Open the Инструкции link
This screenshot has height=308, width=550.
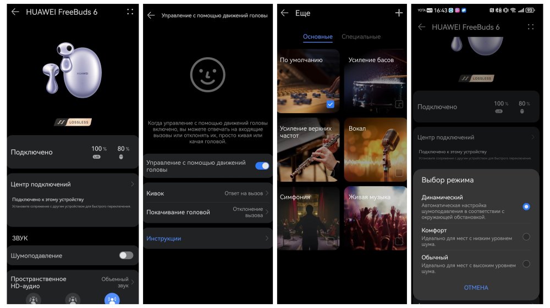pyautogui.click(x=207, y=239)
